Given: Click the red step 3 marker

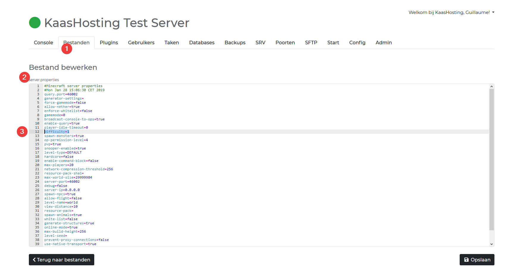Looking at the screenshot, I should pos(22,131).
